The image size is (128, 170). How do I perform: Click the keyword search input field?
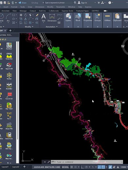(x=59, y=3)
